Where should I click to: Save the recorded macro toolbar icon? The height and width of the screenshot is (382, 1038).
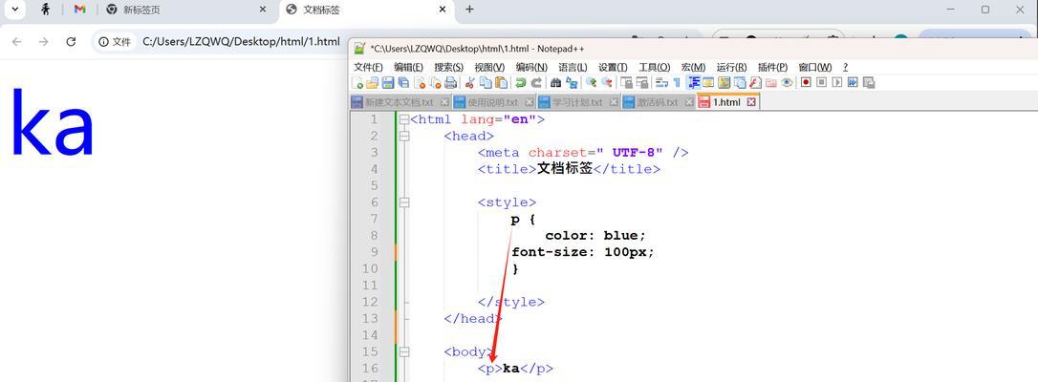pos(869,83)
